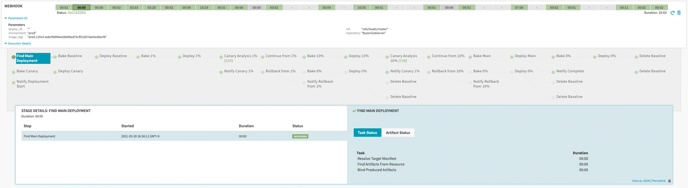Delete the execution with the trash icon

679,13
